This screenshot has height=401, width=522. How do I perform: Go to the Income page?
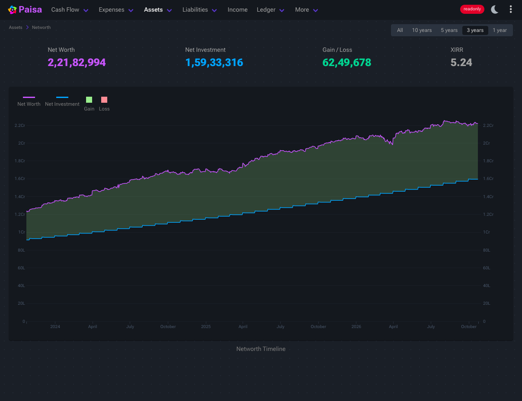(237, 9)
